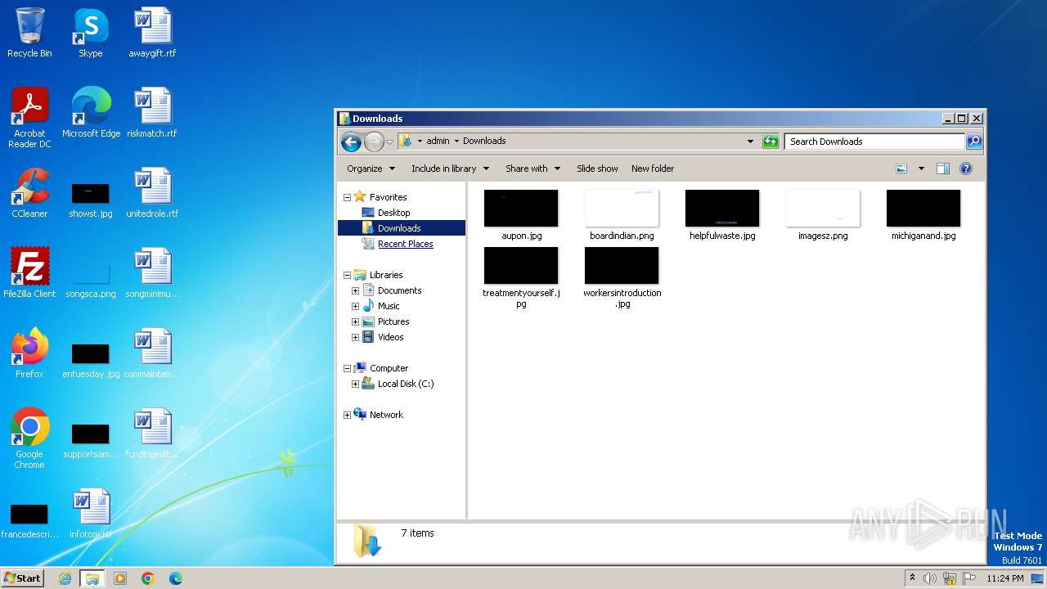The image size is (1047, 589).
Task: Launch Google Chrome desktop shortcut
Action: click(29, 438)
